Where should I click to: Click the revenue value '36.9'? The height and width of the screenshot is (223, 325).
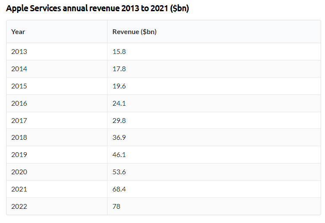tap(119, 137)
